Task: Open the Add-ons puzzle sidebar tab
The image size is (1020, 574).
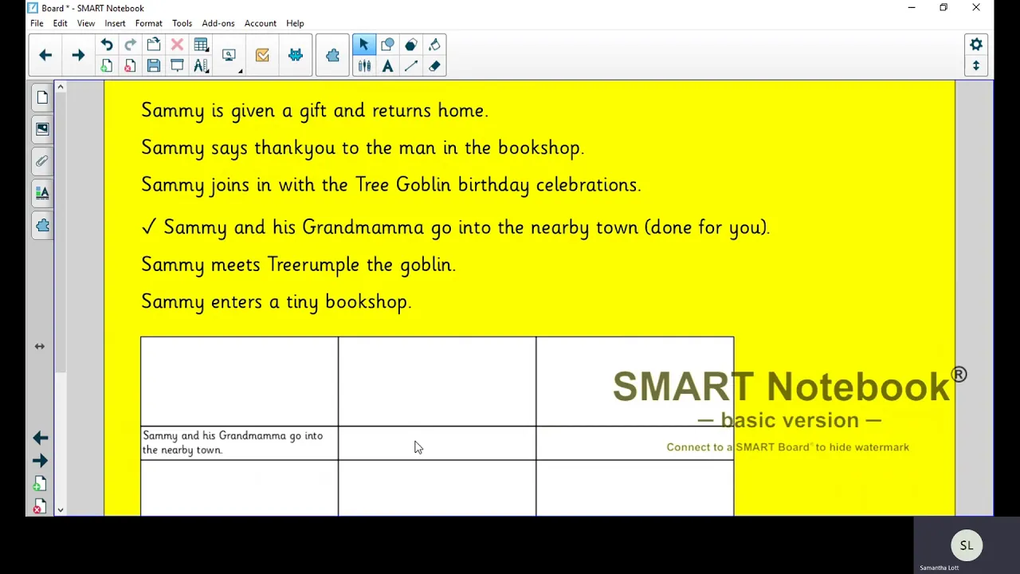Action: [x=42, y=226]
